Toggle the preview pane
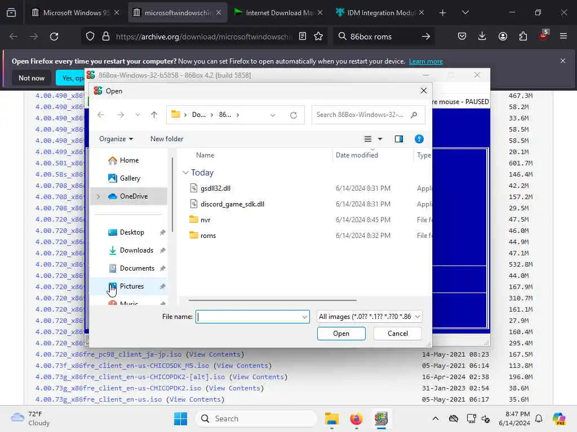 [398, 139]
